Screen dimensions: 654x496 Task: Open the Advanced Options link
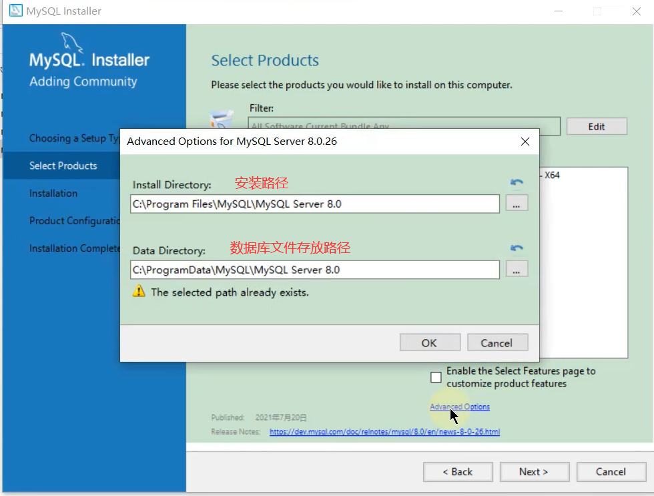click(x=460, y=407)
